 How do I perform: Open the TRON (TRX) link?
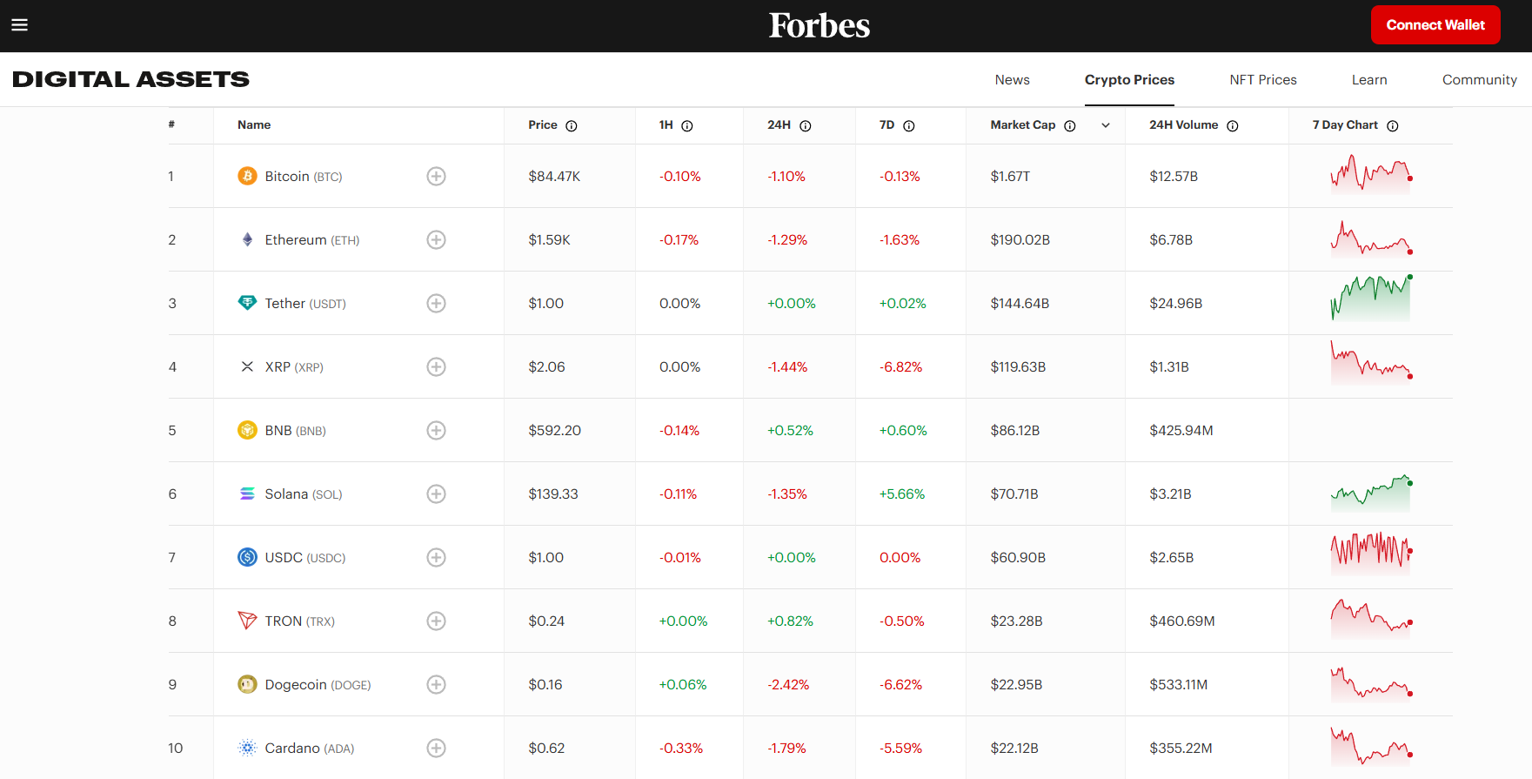click(299, 621)
